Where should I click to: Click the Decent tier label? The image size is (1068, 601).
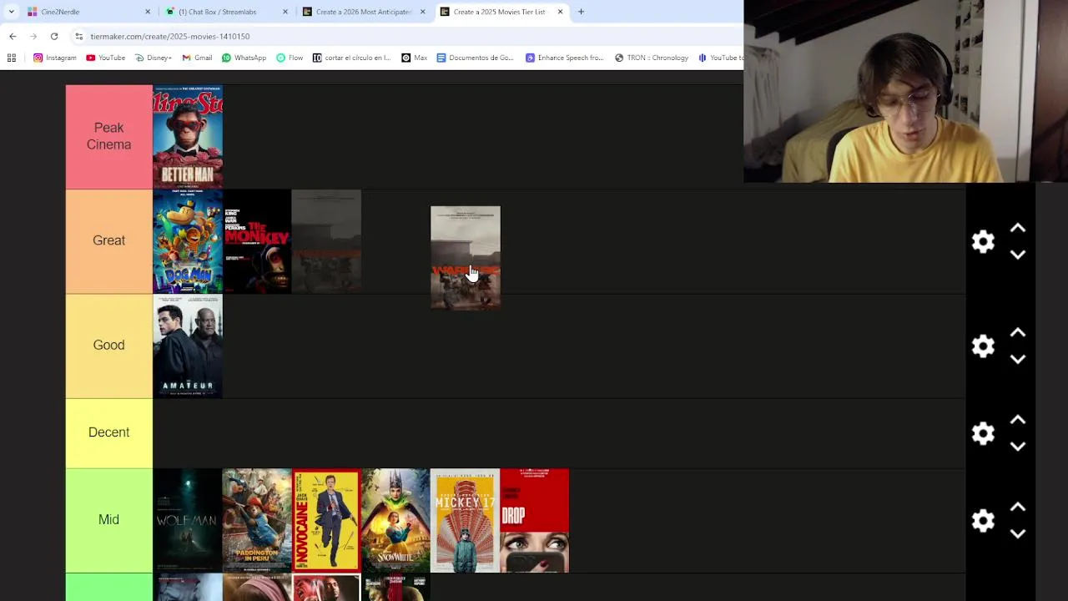(108, 432)
